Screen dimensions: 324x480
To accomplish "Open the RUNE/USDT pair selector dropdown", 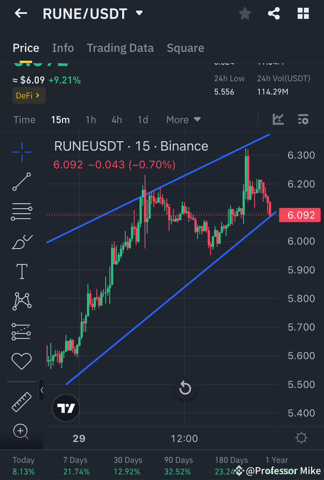I will [139, 13].
